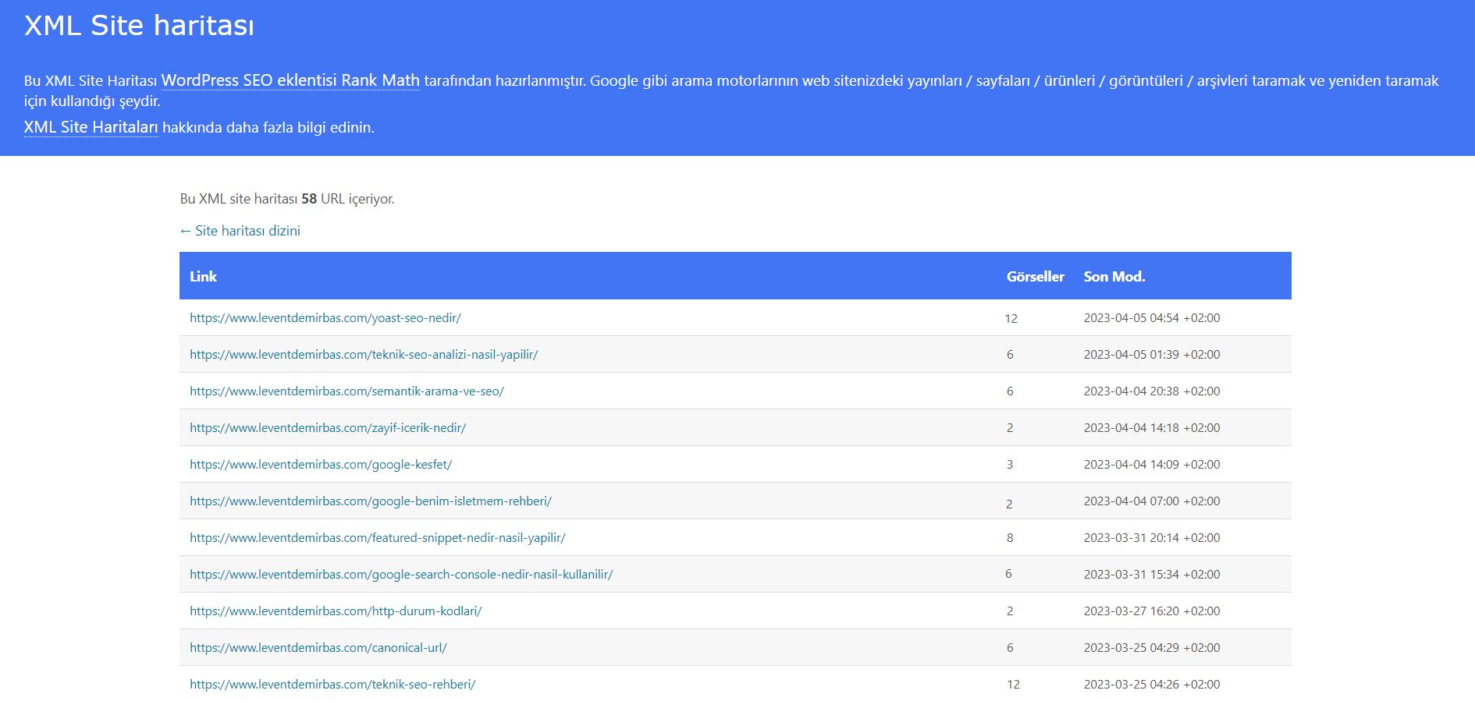Click date 2023-04-04 07:00 +02:00
This screenshot has width=1475, height=701.
[x=1152, y=501]
